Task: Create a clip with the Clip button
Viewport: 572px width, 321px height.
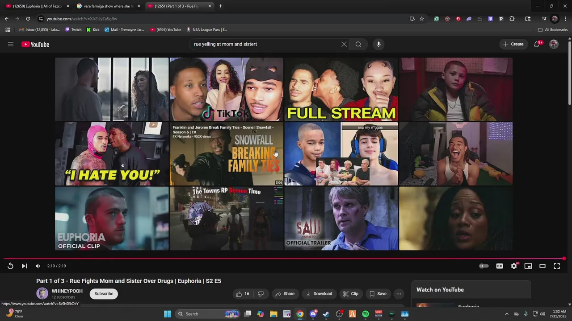Action: click(x=351, y=294)
